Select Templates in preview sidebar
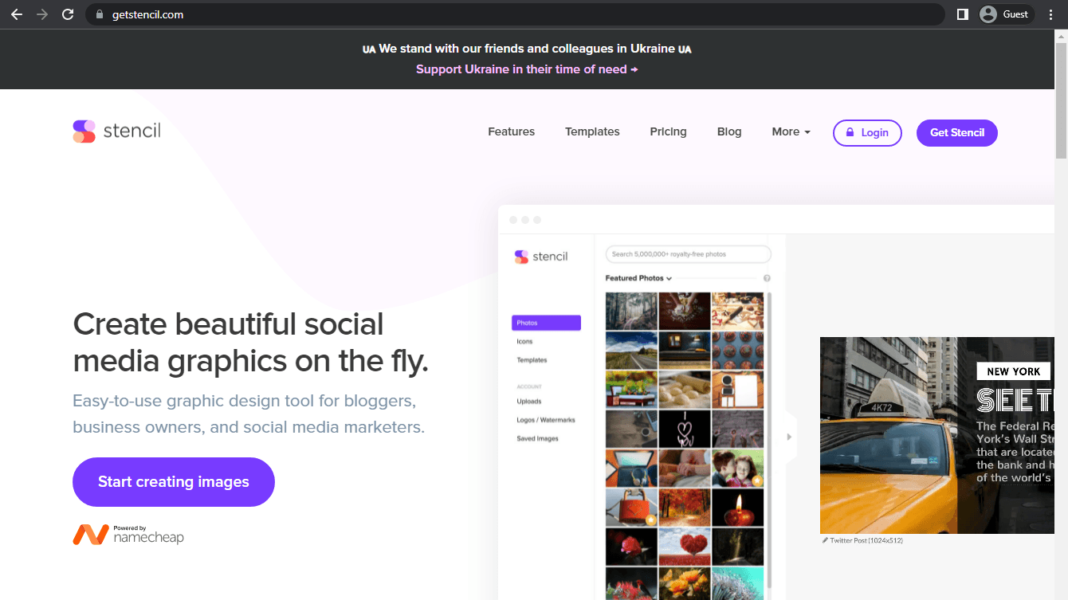Screen dimensions: 1068x600 [532, 360]
